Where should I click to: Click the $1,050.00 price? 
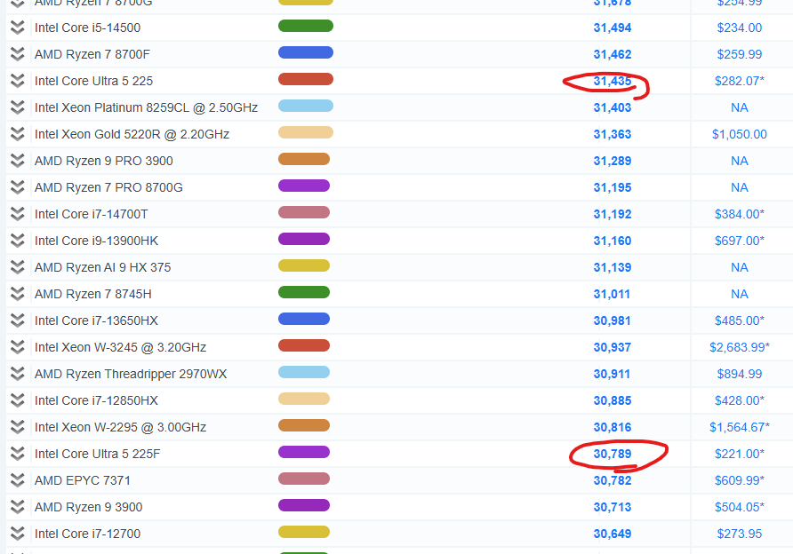740,134
